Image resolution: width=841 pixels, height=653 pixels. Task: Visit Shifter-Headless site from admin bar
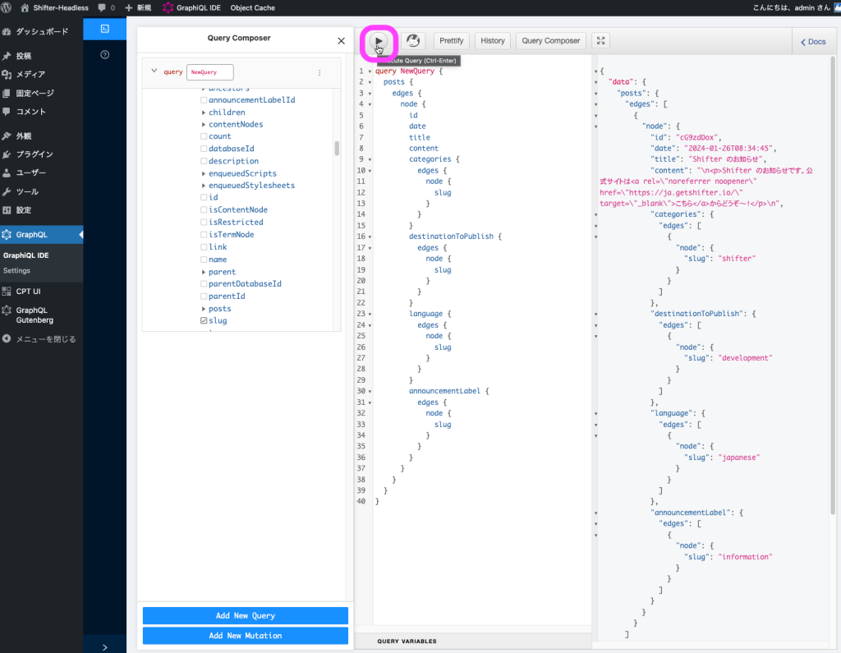click(54, 7)
